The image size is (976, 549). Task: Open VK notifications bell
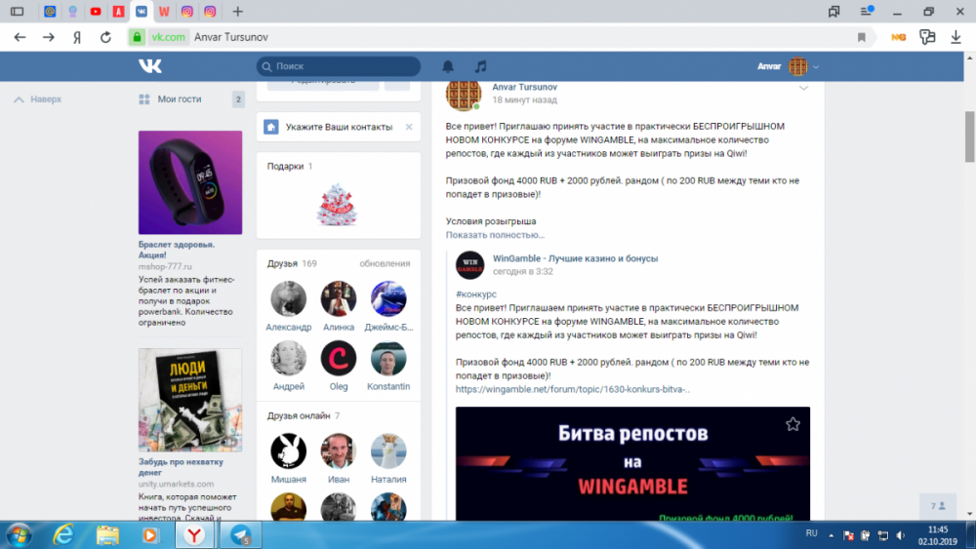tap(448, 66)
